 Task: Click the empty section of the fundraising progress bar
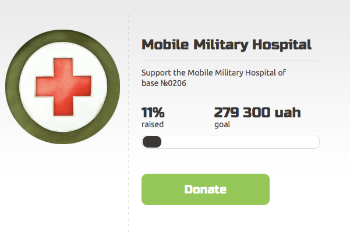point(239,142)
